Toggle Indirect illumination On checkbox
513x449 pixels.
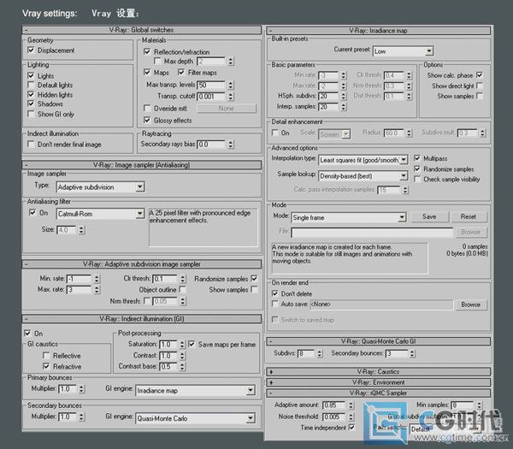coord(27,334)
